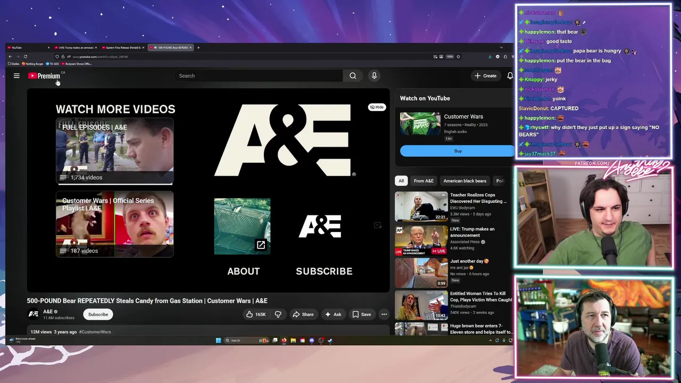Click the A&E channel subscribe end card
Viewport: 681px width, 383px height.
point(320,227)
